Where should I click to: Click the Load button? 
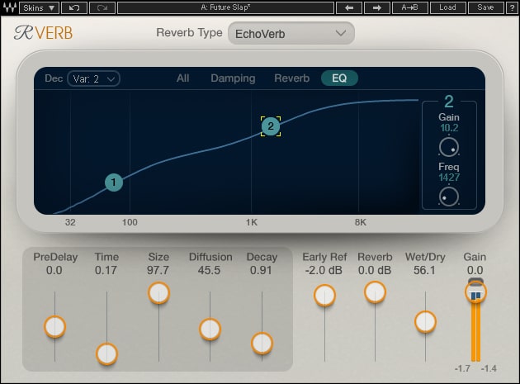point(447,7)
